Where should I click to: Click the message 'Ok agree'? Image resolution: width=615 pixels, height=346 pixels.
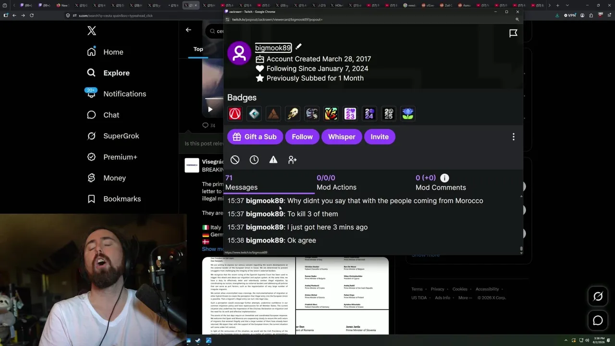click(x=302, y=240)
